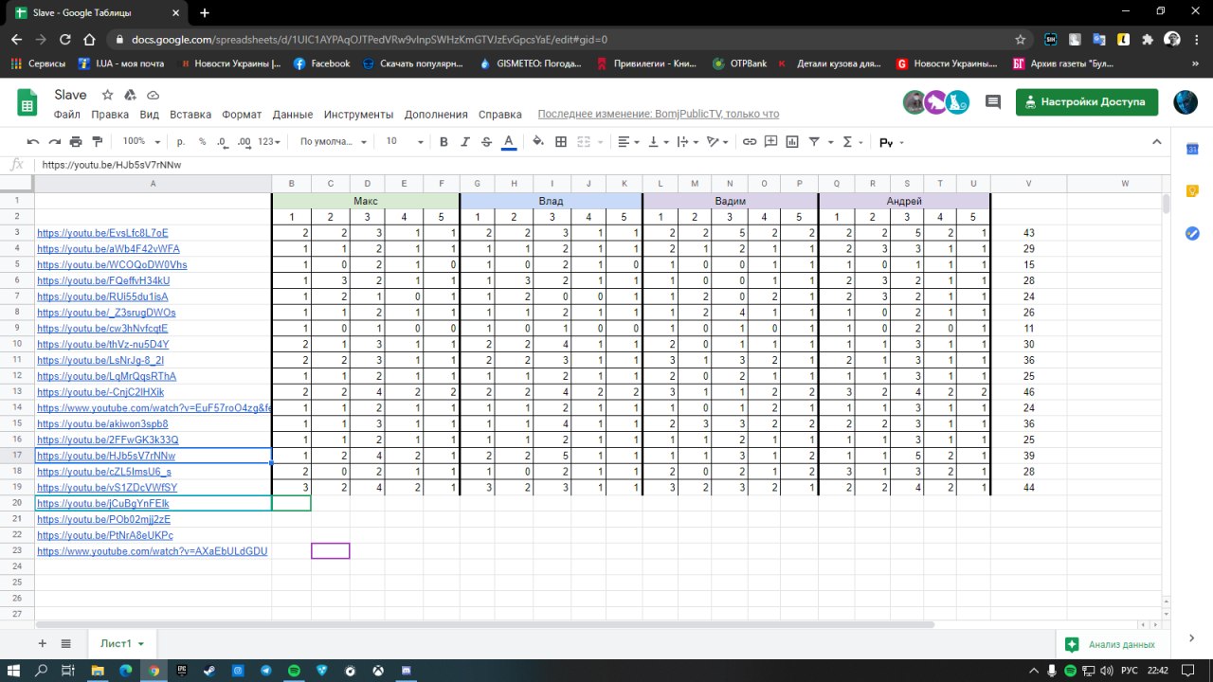
Task: Format cell as percent
Action: pos(202,142)
